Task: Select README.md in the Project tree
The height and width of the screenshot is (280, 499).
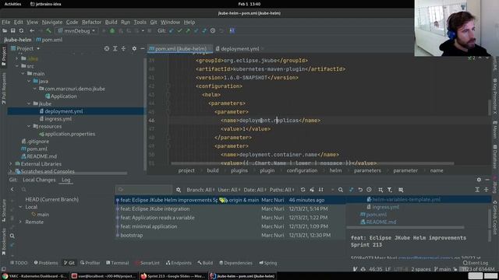Action: pyautogui.click(x=39, y=156)
